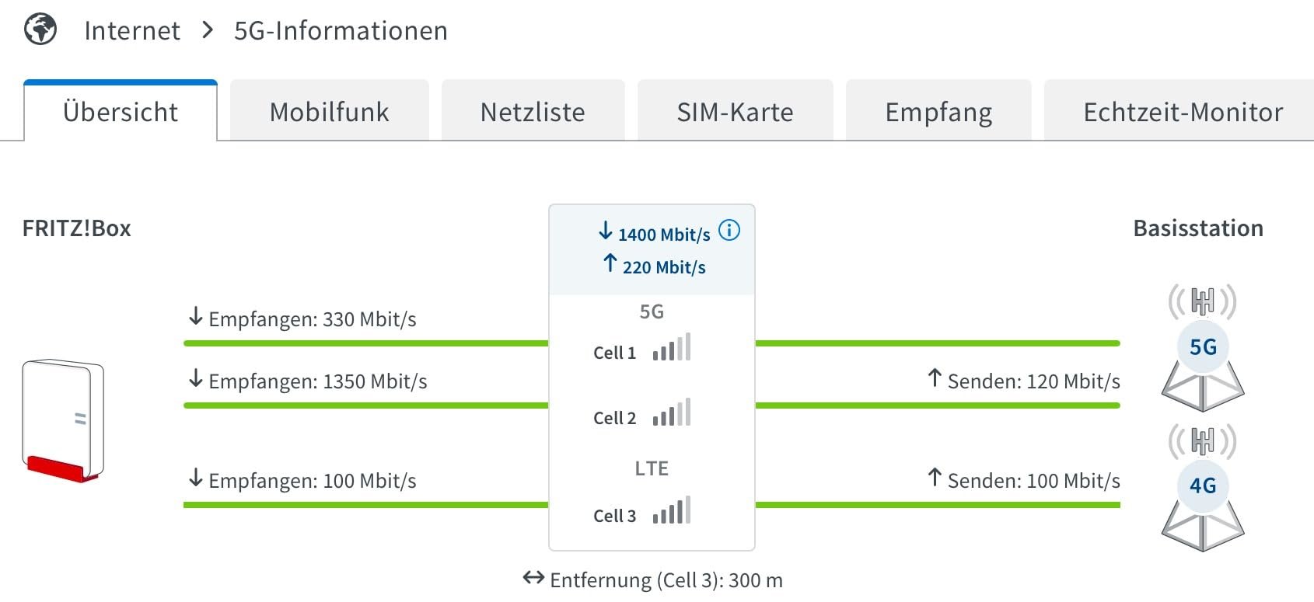Image resolution: width=1314 pixels, height=602 pixels.
Task: Open the Netzliste tab
Action: (x=533, y=112)
